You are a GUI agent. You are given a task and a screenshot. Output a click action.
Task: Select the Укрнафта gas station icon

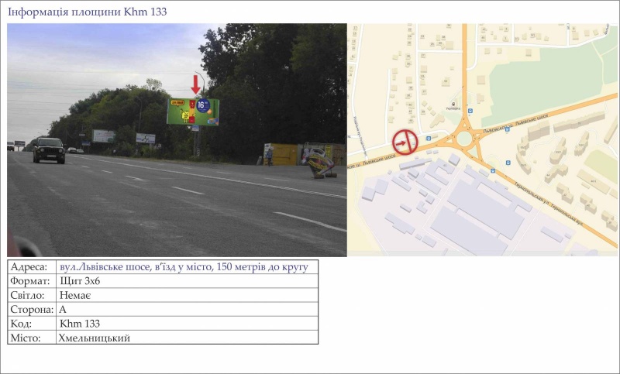click(453, 104)
